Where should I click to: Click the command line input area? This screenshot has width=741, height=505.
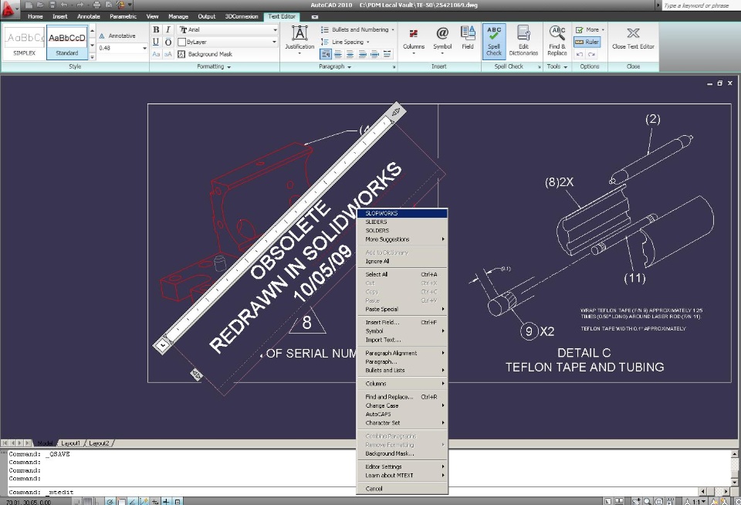(352, 492)
